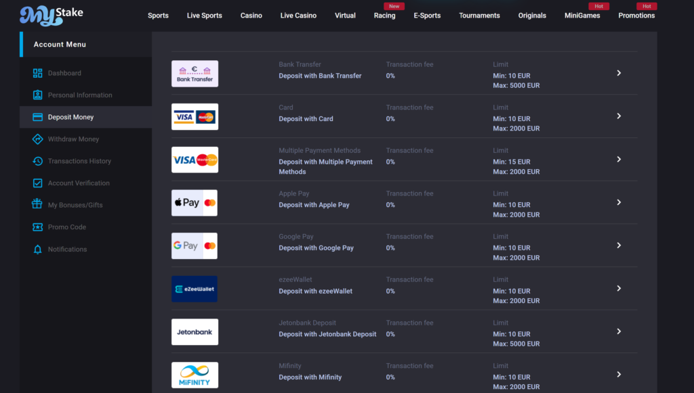Expand the Apple Pay row chevron

(619, 202)
